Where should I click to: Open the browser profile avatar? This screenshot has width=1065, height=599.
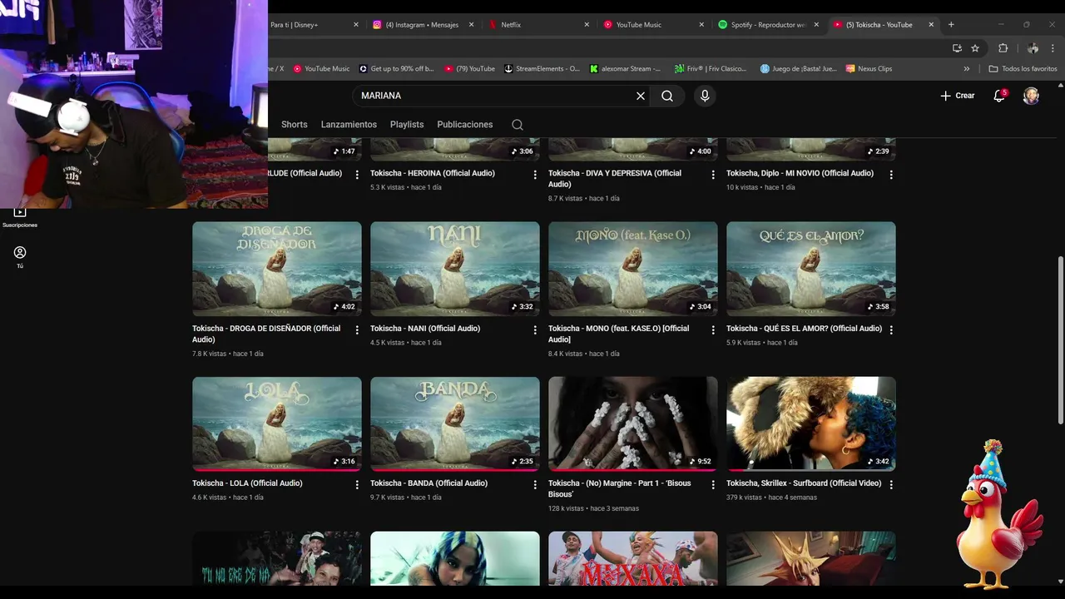click(x=1033, y=48)
